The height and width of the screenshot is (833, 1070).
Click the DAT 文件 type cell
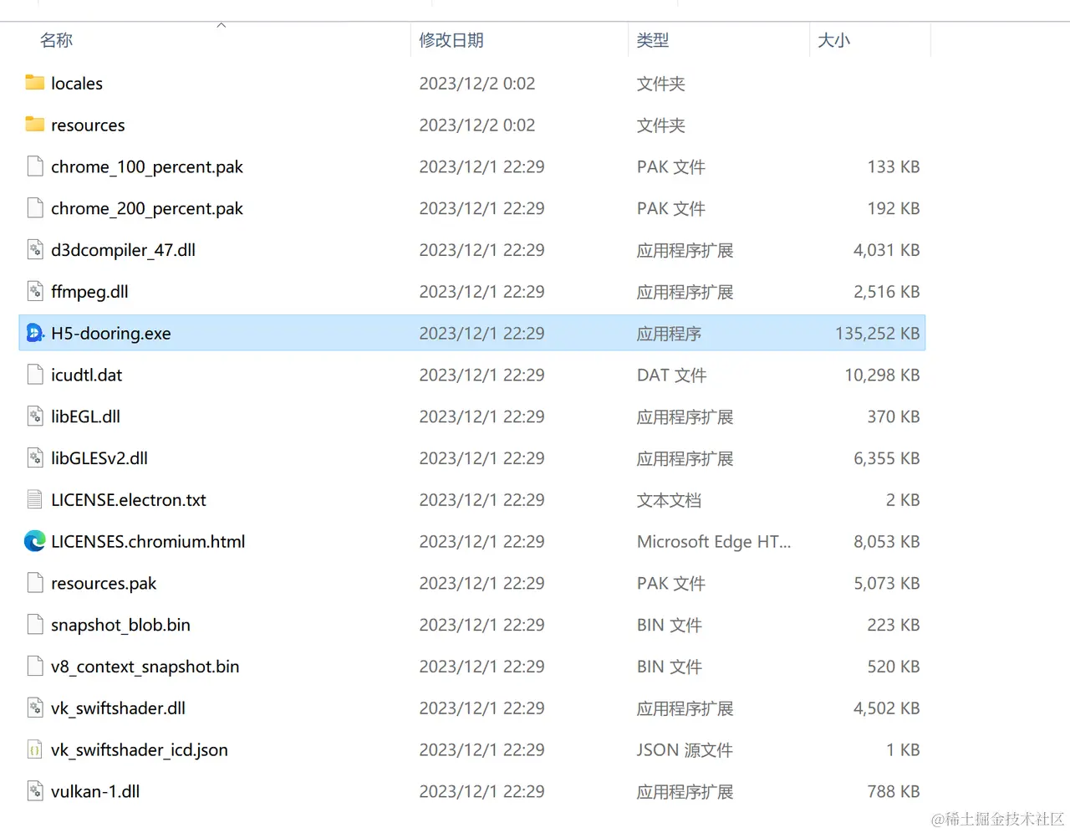(671, 376)
